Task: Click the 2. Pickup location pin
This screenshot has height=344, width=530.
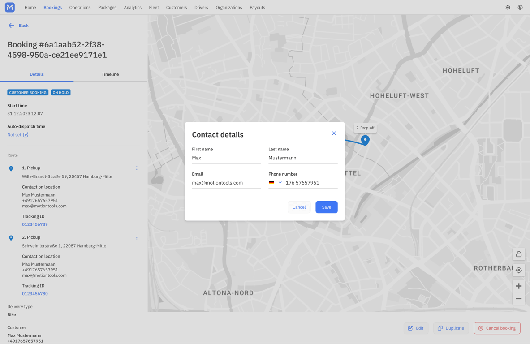Action: point(11,238)
